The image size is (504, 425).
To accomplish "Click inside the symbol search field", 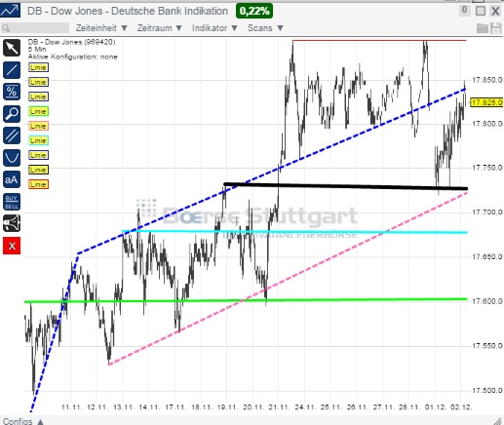I will (35, 28).
